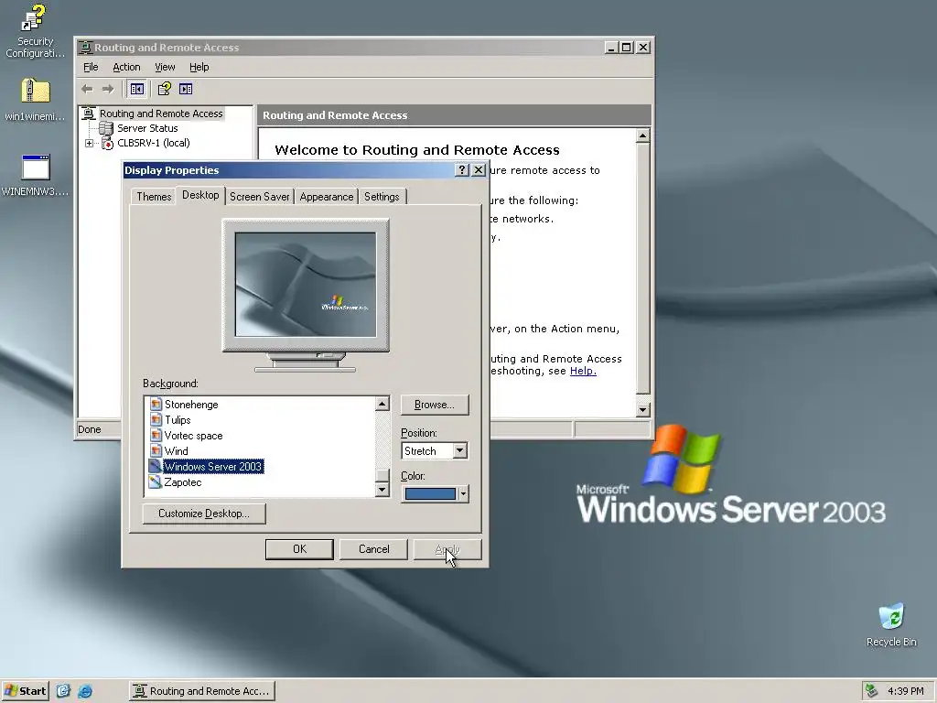Click OK in Display Properties
The image size is (937, 703).
[299, 549]
